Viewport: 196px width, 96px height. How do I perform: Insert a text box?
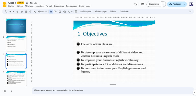[x=55, y=12]
